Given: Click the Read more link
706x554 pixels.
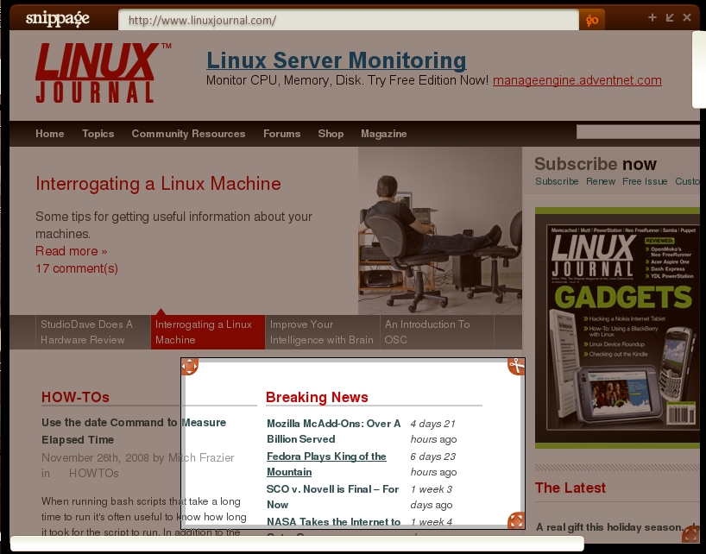Looking at the screenshot, I should (71, 251).
